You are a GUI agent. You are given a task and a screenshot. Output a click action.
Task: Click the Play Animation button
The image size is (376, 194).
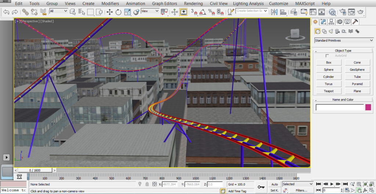pos(332,184)
